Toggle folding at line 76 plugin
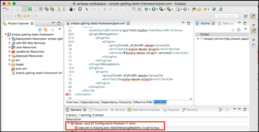This screenshot has height=132, width=259. pos(73,72)
